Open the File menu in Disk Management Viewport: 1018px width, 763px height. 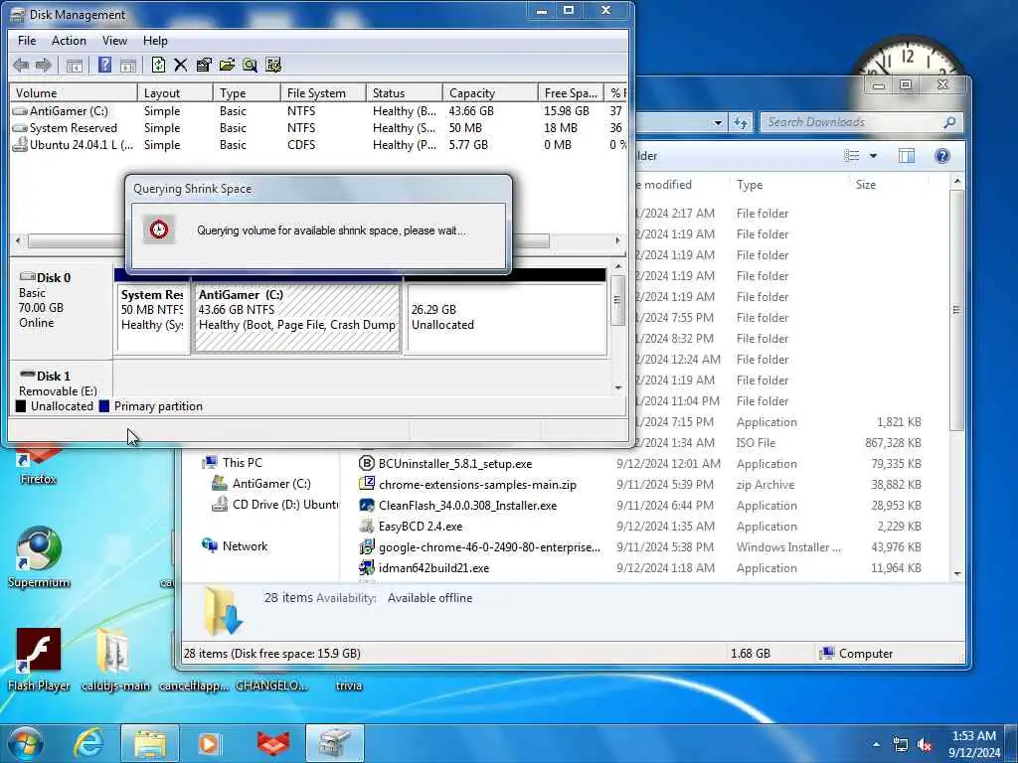pyautogui.click(x=27, y=40)
